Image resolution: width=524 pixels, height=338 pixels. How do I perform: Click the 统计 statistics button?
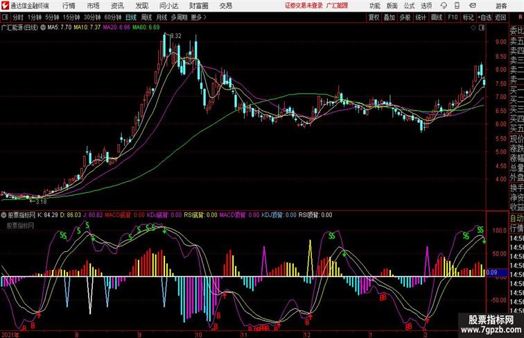coord(421,17)
